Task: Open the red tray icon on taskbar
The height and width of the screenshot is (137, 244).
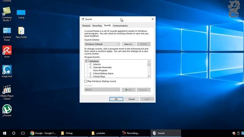Action: click(x=234, y=133)
